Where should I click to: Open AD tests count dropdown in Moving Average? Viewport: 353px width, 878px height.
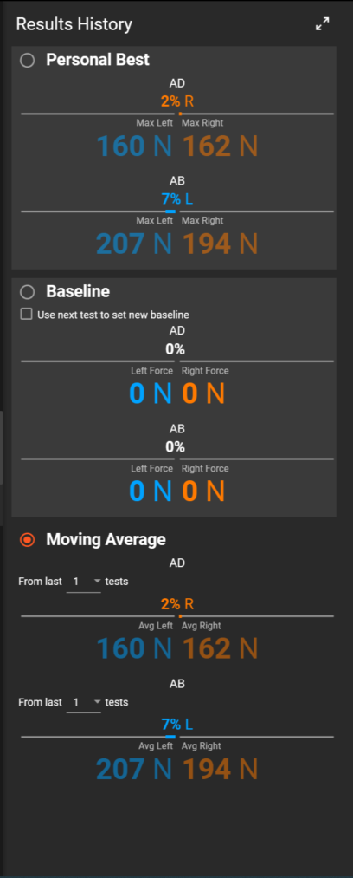(83, 582)
